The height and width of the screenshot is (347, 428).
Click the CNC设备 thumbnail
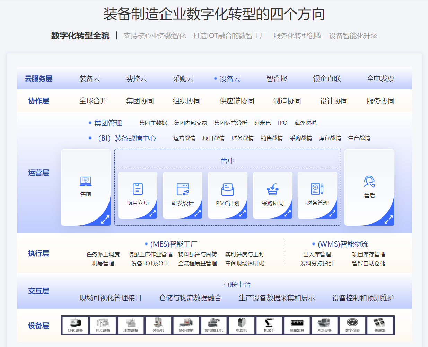click(x=75, y=325)
